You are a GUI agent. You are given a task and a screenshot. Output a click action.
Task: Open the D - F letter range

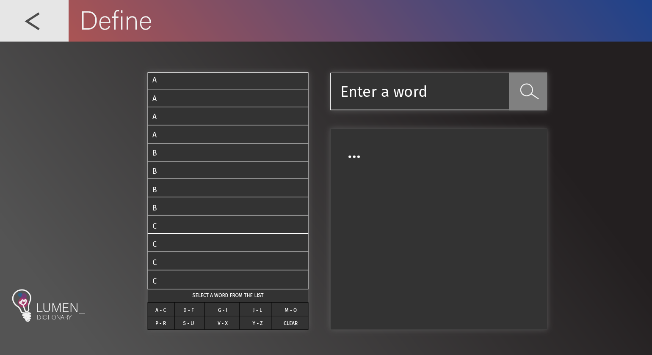(189, 309)
